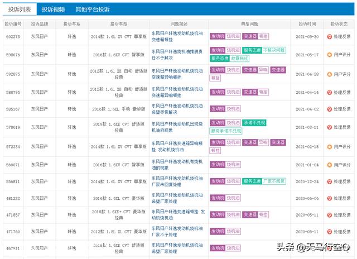This screenshot has width=357, height=259.
Task: Click complaint number 578619
Action: [x=13, y=127]
